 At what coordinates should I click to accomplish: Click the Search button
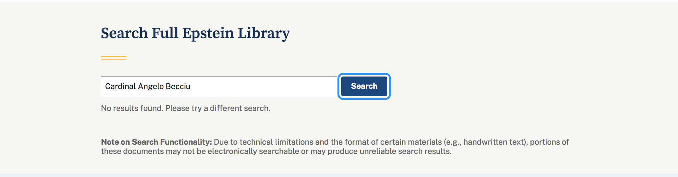pyautogui.click(x=364, y=86)
